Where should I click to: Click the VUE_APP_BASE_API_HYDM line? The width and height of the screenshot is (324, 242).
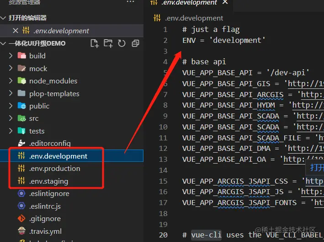pos(253,105)
